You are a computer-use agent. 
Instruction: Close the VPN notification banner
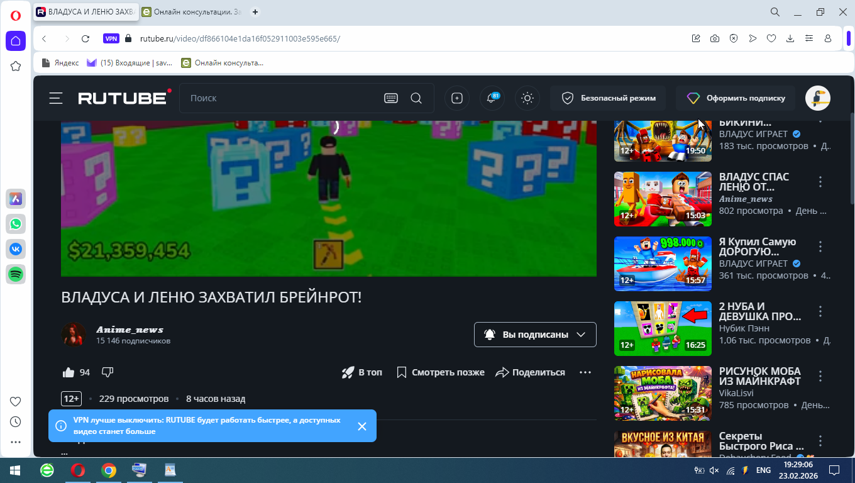click(x=362, y=426)
